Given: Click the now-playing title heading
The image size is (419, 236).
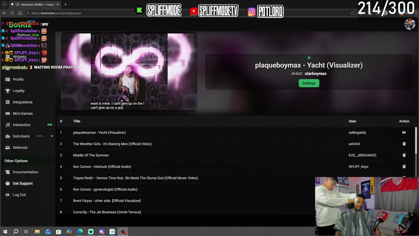Looking at the screenshot, I should tap(309, 65).
